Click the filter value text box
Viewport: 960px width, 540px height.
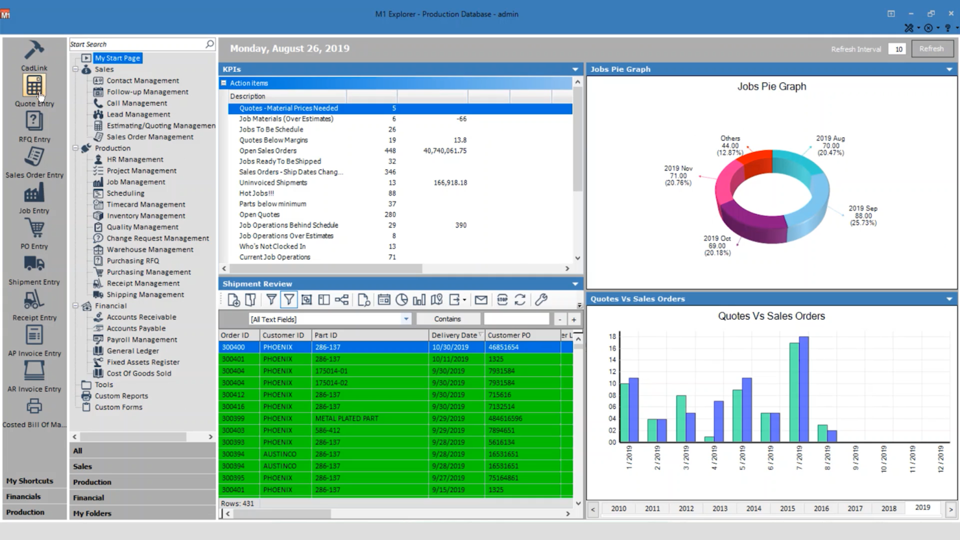coord(517,319)
